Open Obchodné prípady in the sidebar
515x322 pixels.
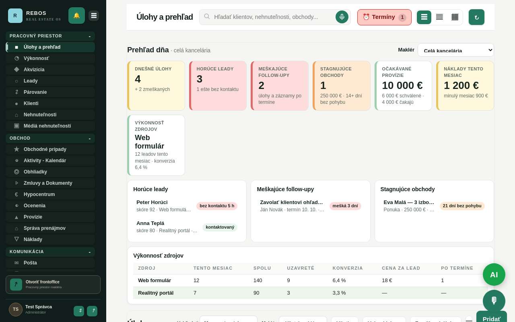pyautogui.click(x=50, y=149)
